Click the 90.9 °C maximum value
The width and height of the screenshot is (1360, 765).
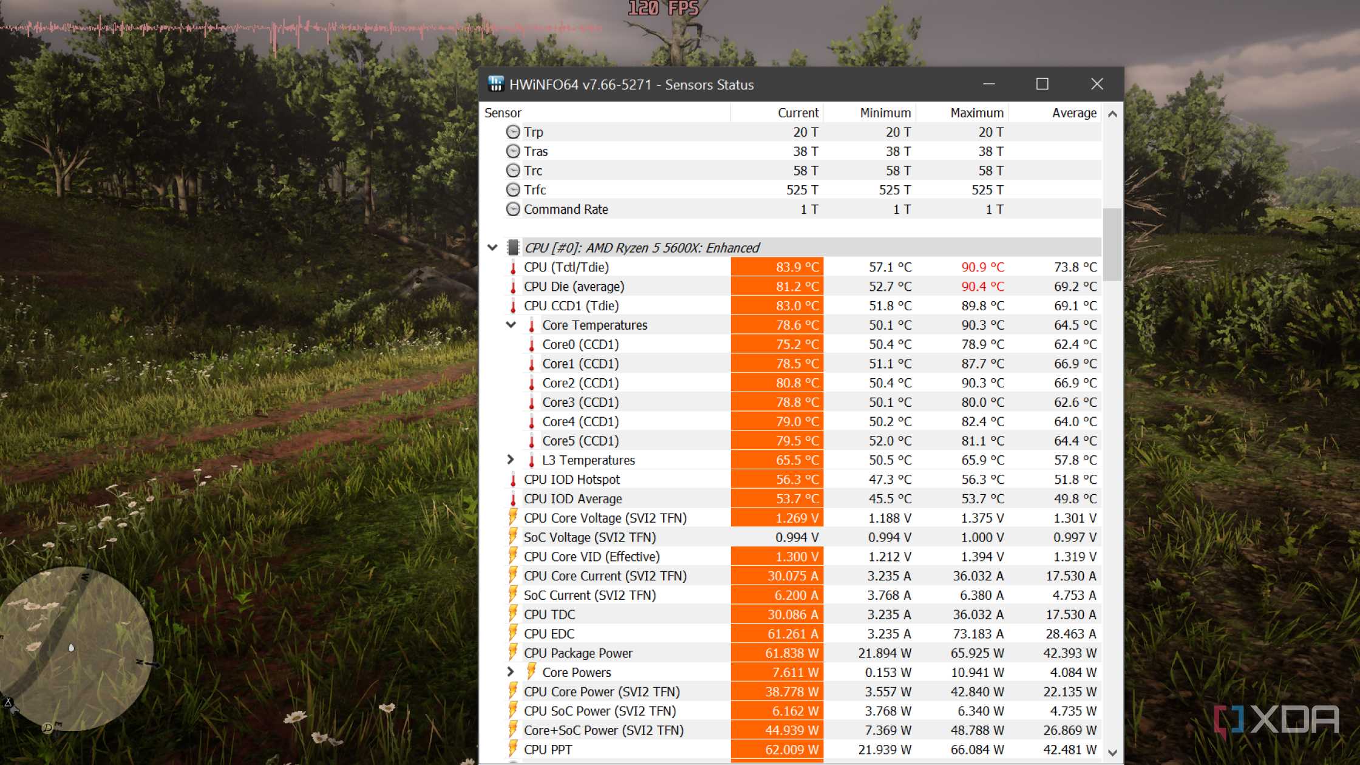(982, 267)
